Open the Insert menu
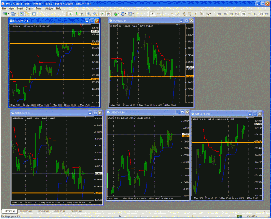This screenshot has width=271, height=219. pyautogui.click(x=20, y=8)
